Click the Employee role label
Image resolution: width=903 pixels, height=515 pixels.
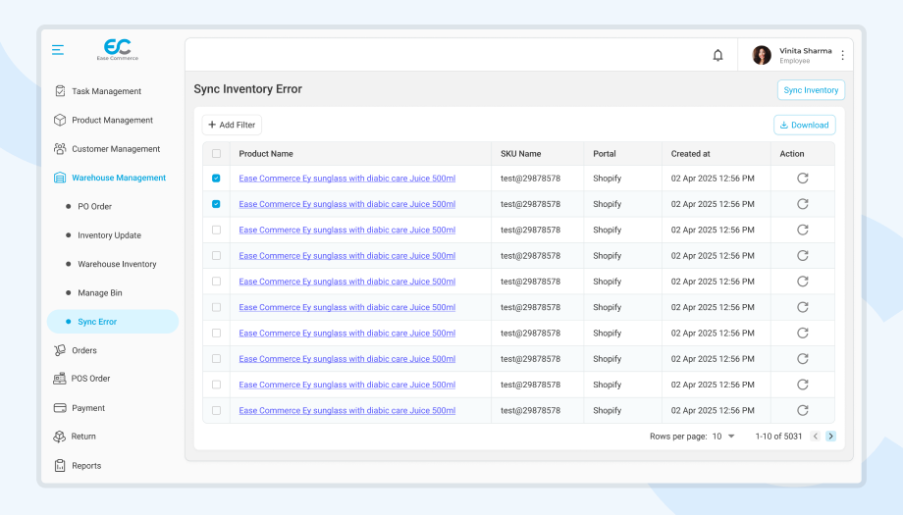click(795, 61)
